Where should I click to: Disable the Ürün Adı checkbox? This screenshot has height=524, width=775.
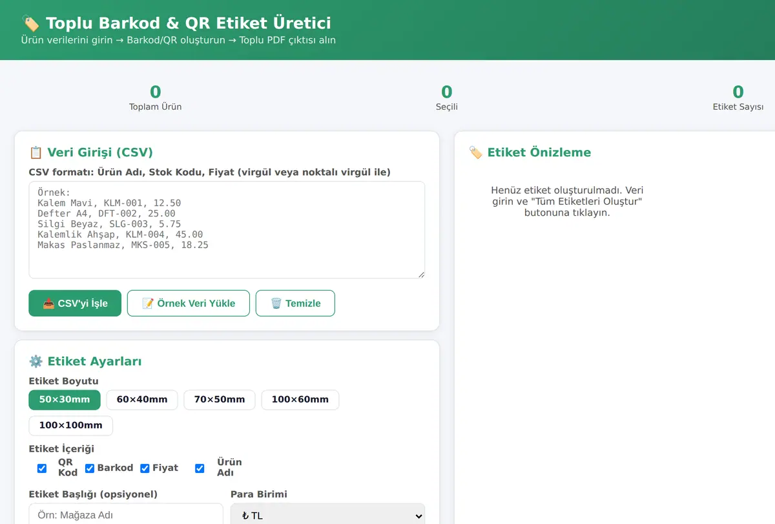[200, 468]
